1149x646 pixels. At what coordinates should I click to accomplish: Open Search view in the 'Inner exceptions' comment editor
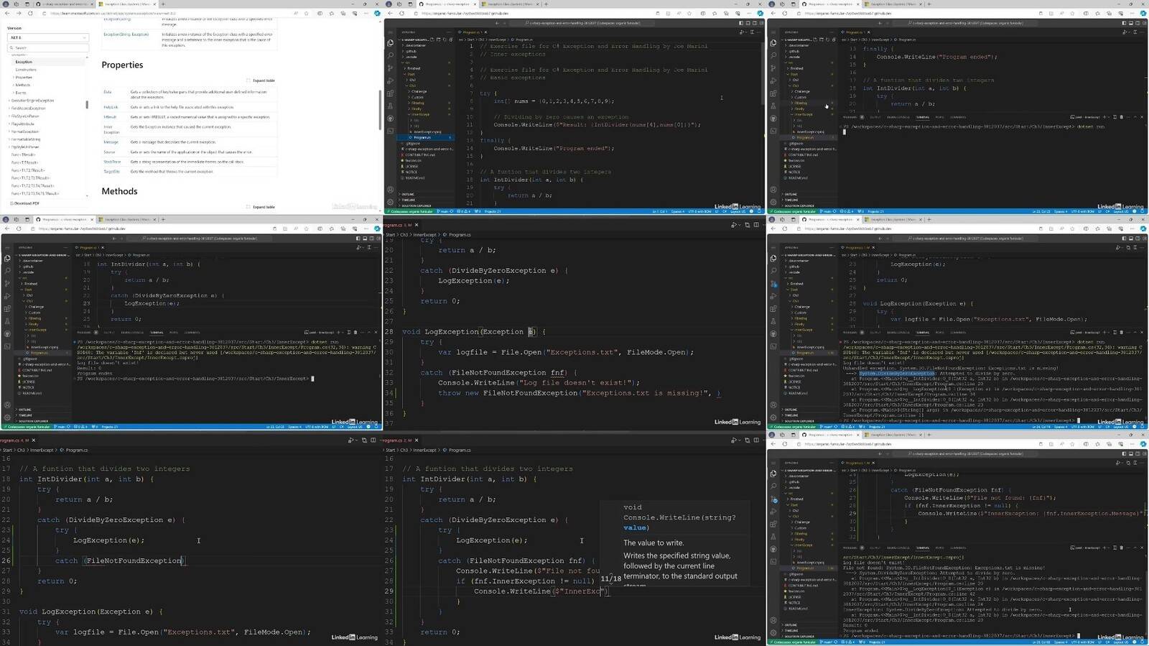coord(391,55)
